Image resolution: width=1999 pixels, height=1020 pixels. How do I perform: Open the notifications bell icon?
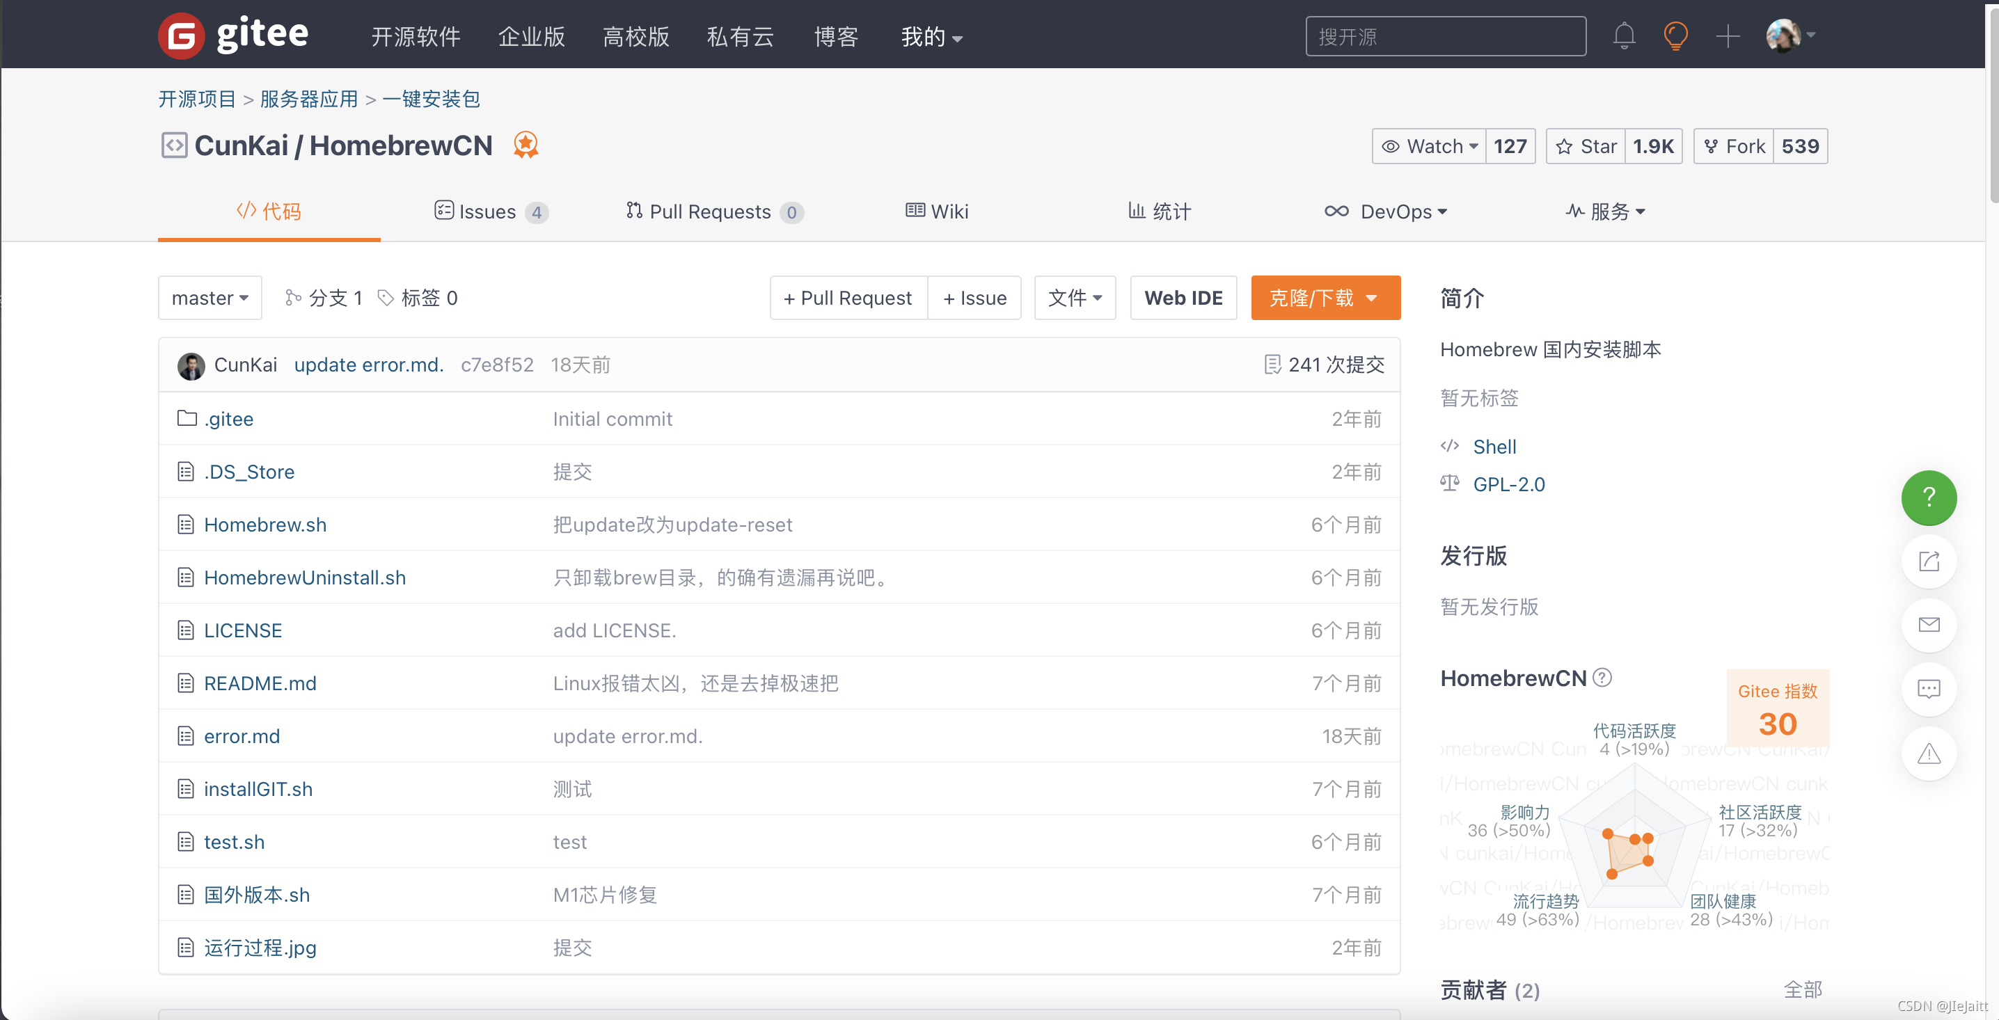[1623, 35]
